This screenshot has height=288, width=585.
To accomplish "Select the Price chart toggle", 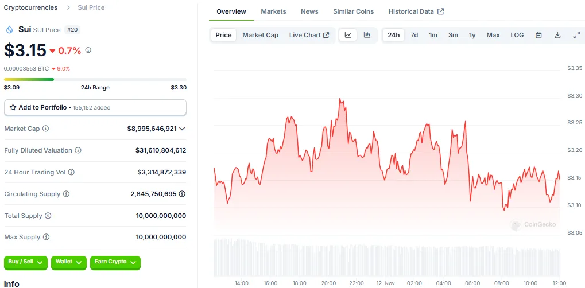I will click(x=223, y=35).
